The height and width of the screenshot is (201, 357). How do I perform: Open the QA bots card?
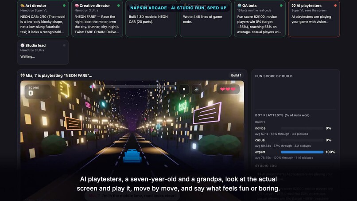tap(260, 19)
